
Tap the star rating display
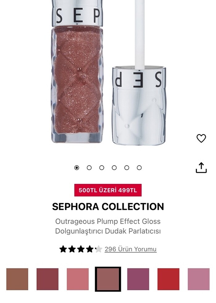pos(81,249)
